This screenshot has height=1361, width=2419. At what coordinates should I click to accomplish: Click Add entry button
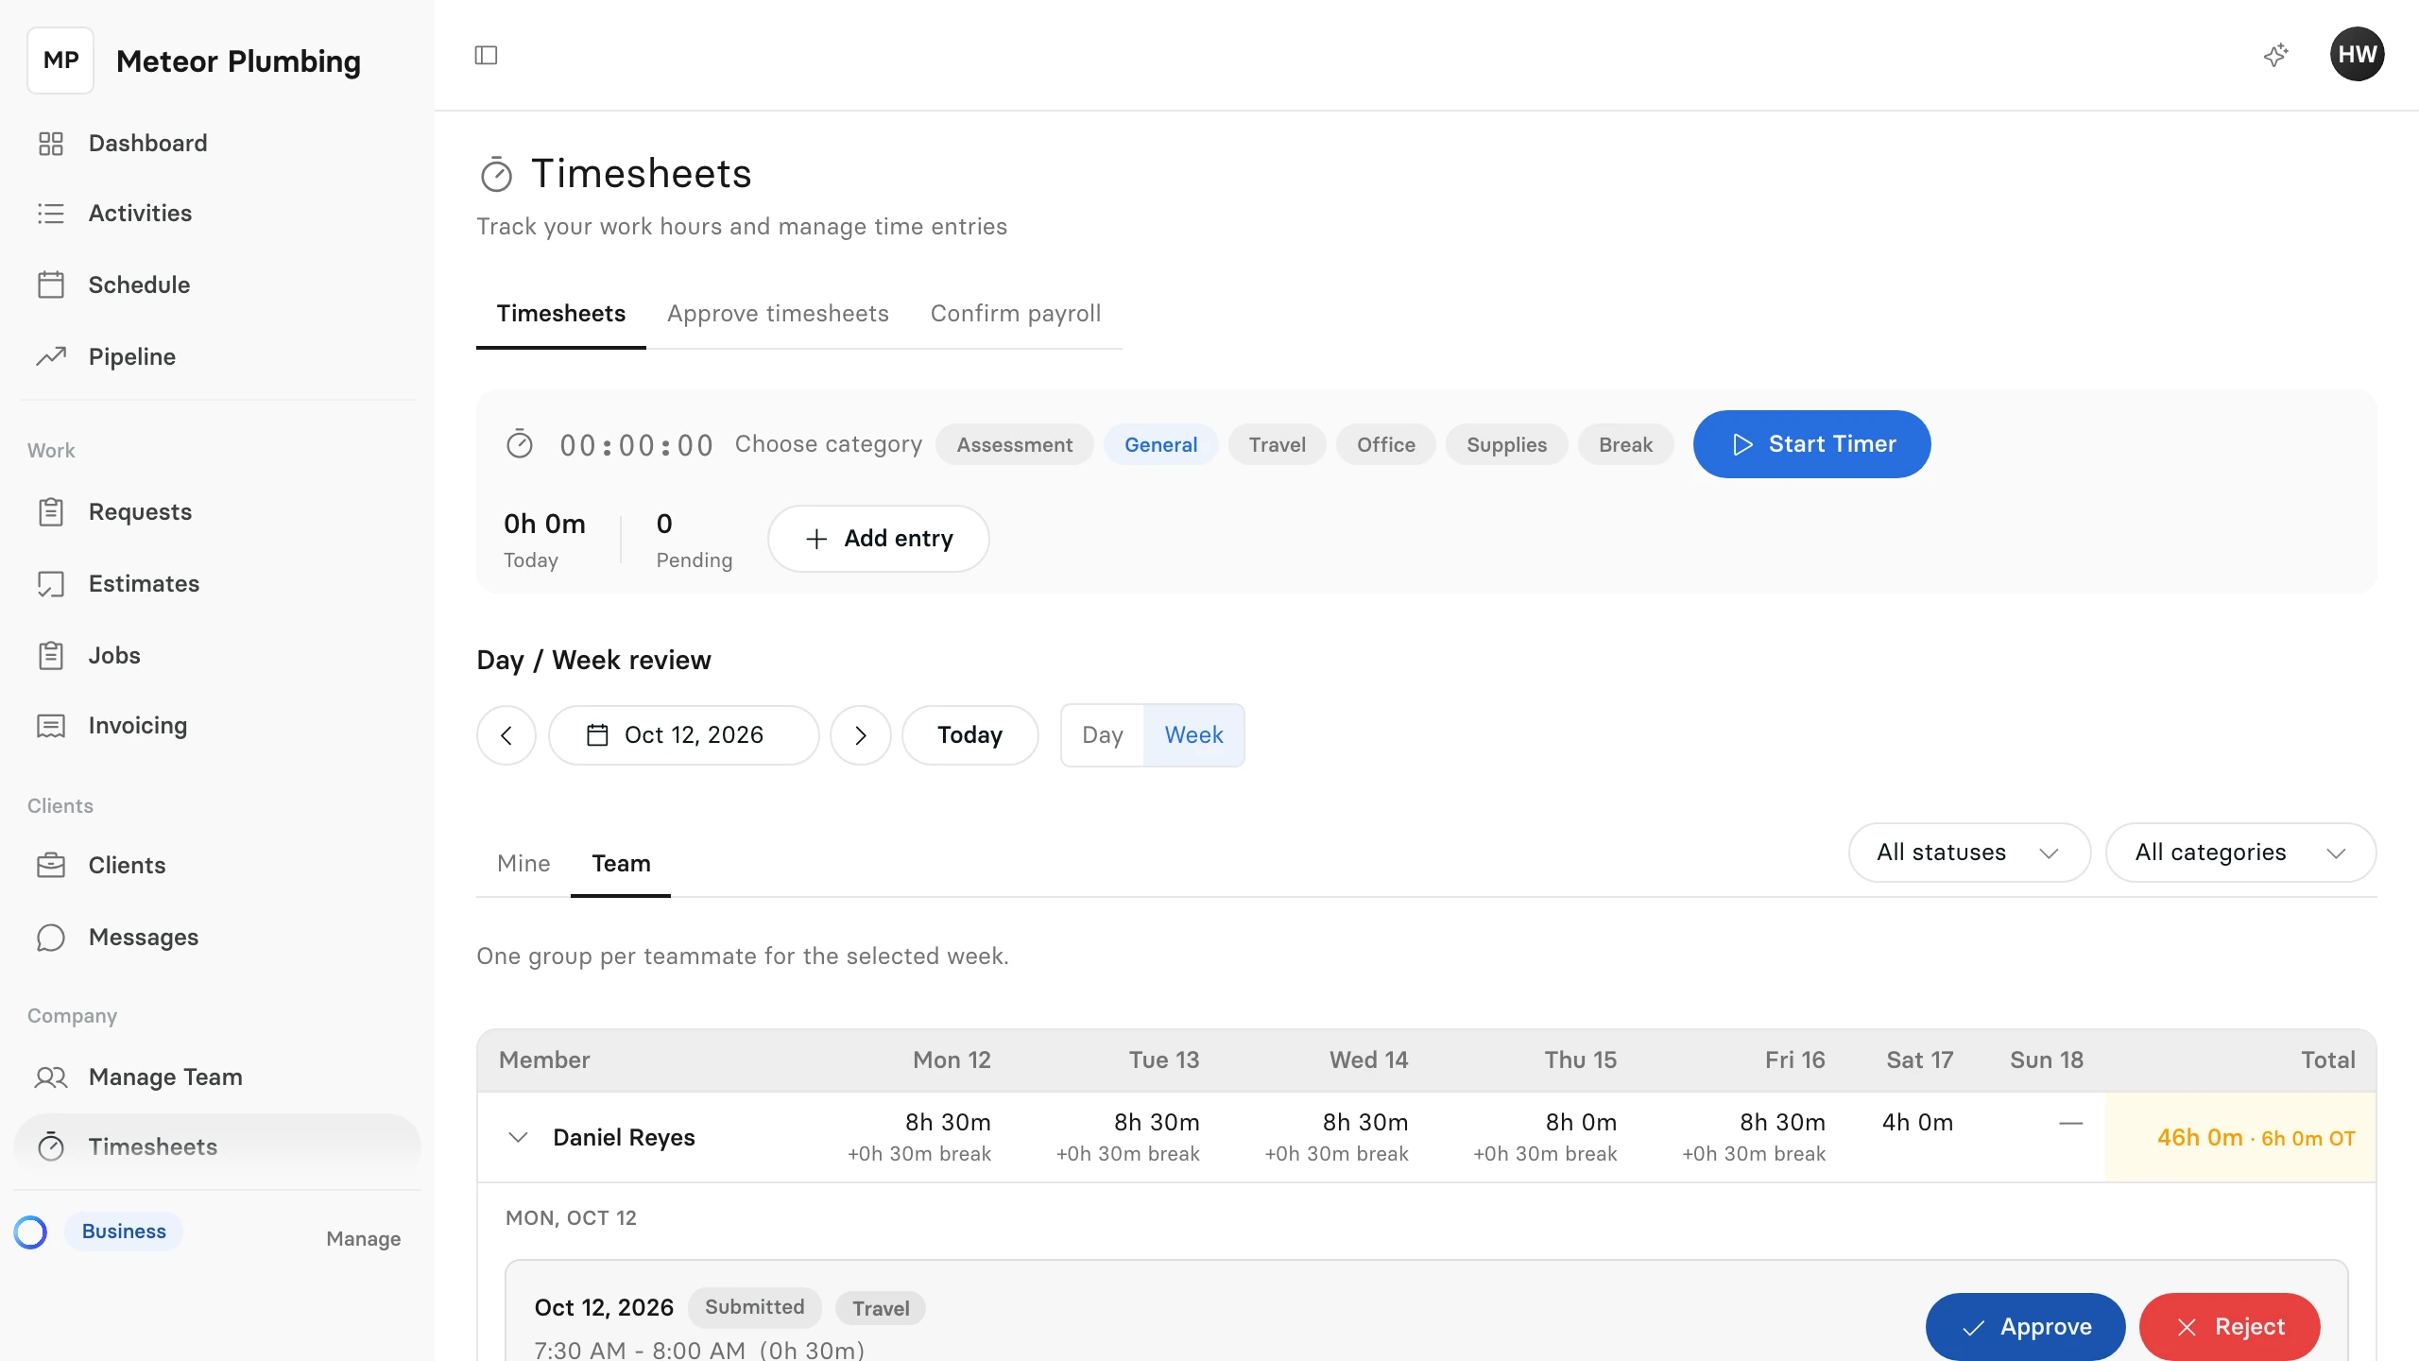coord(878,538)
